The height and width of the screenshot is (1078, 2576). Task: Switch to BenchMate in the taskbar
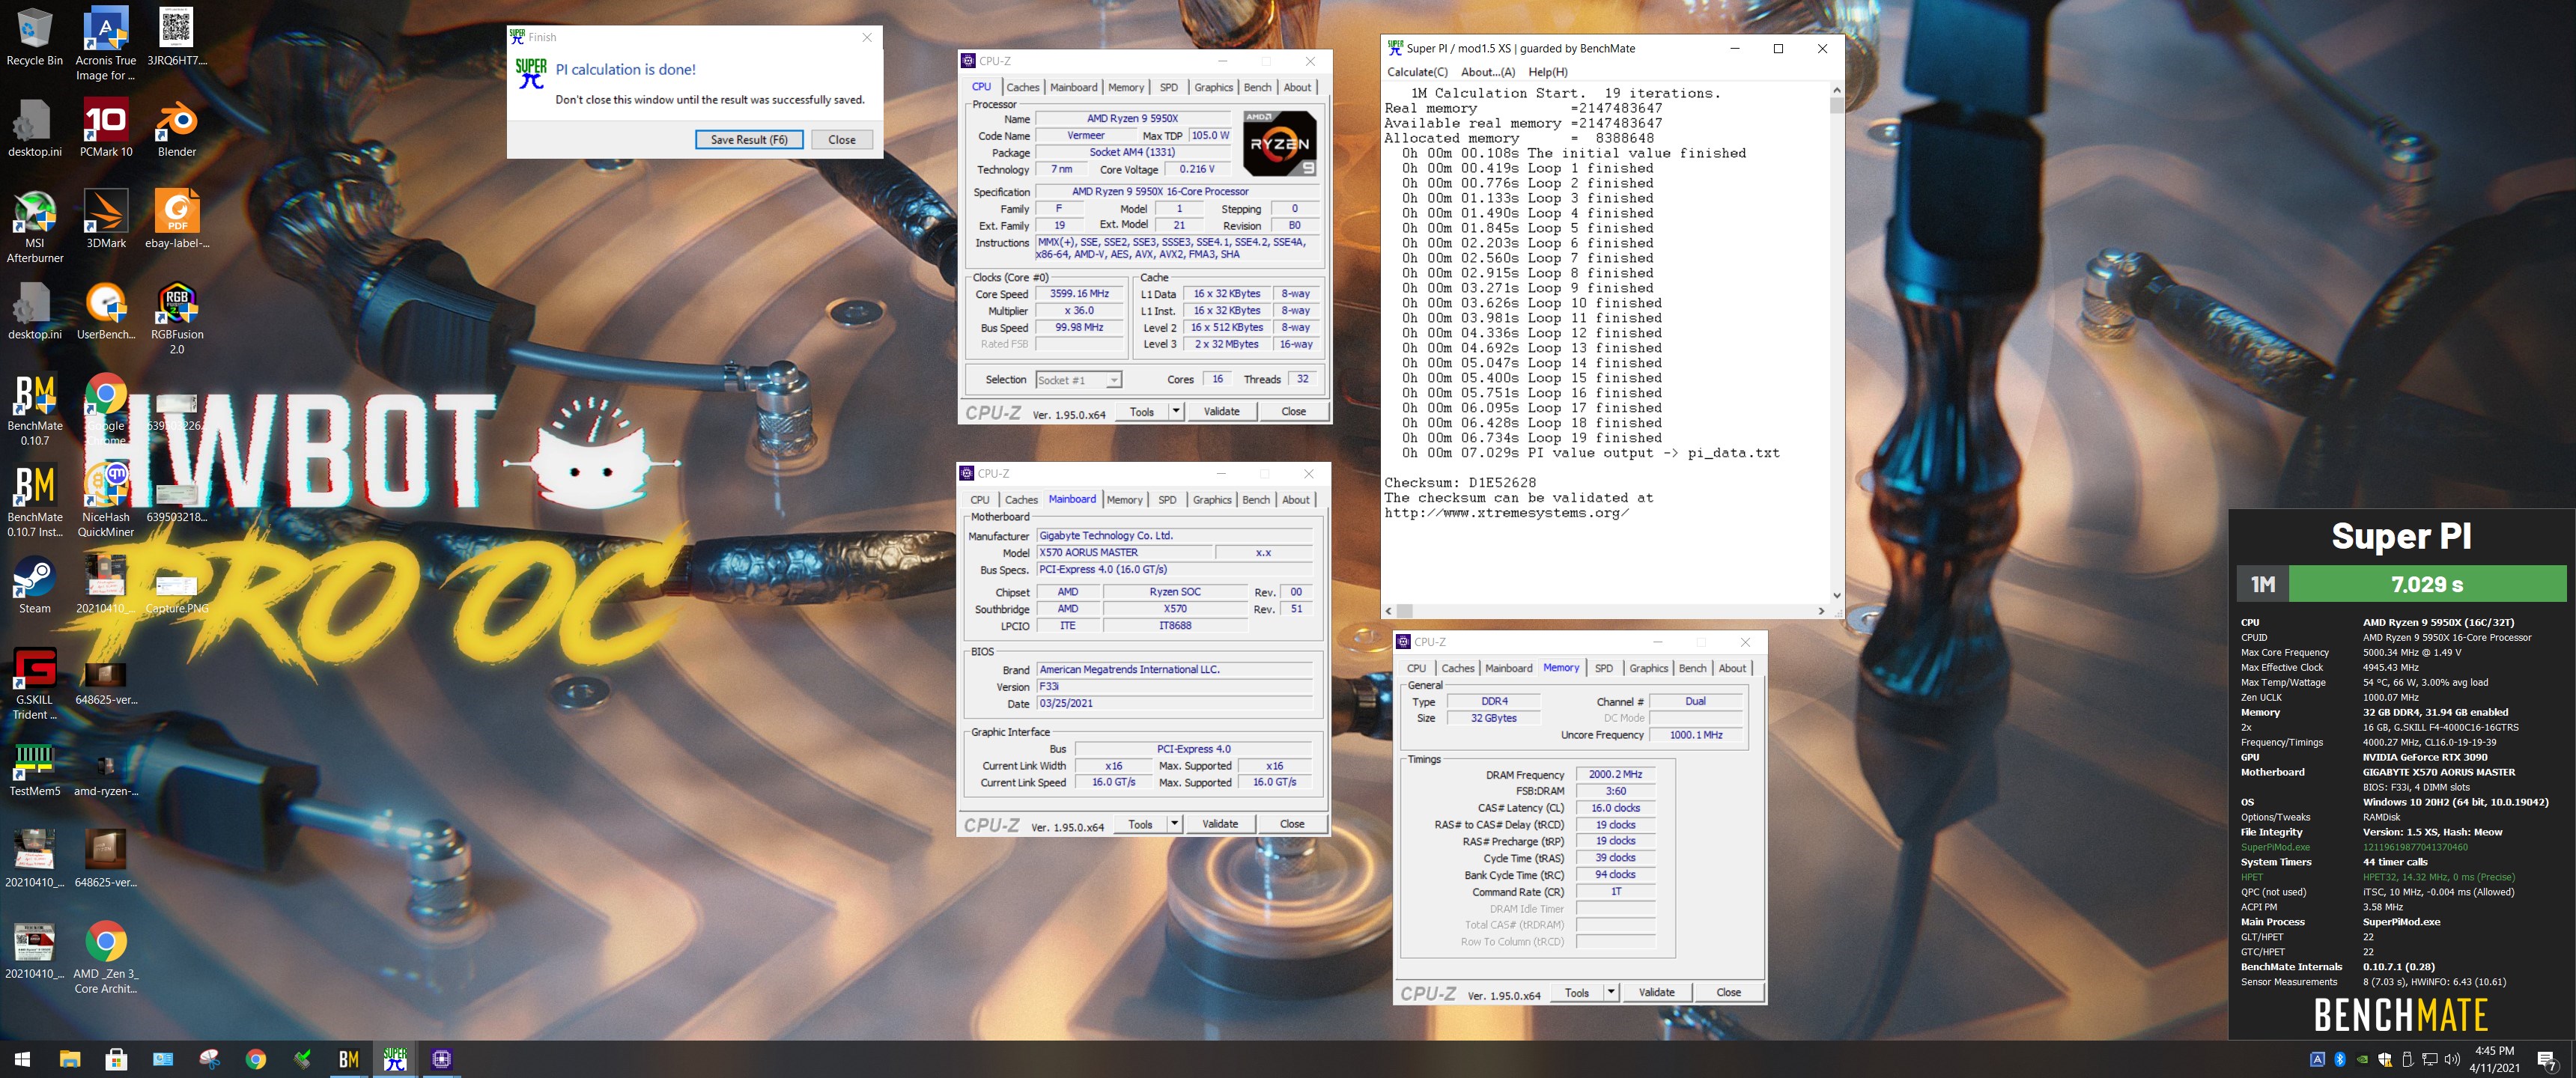pos(348,1059)
